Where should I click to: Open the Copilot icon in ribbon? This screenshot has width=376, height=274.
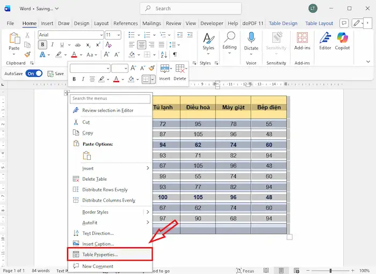click(343, 38)
